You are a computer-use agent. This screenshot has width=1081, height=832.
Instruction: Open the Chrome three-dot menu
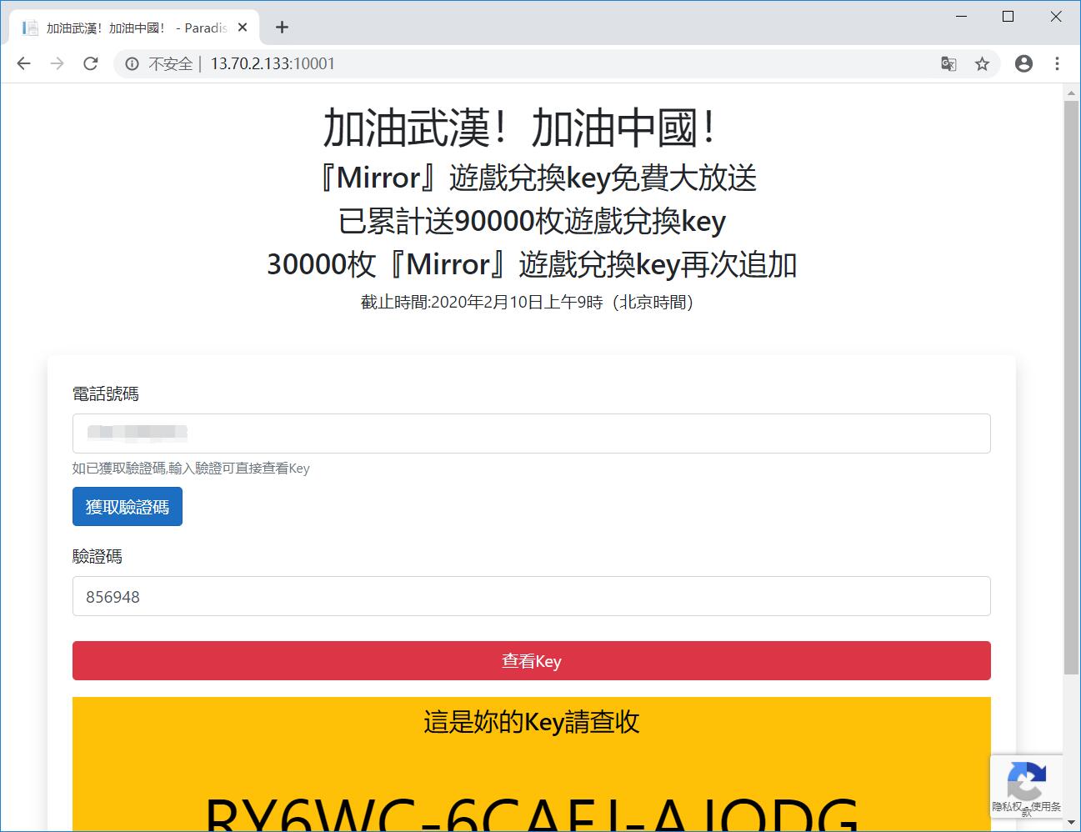coord(1057,63)
